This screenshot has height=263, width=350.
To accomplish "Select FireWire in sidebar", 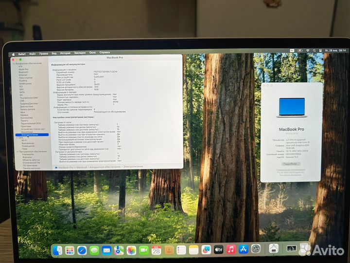I will [x=23, y=81].
